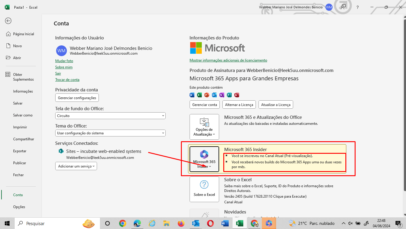Viewport: 406px width, 229px height.
Task: Click the Trocar de conta link
Action: point(67,80)
